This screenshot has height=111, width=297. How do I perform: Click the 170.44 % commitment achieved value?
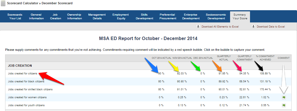coord(265,89)
